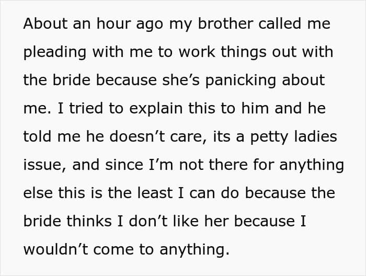Click the word 'come' in last line
Screen dimensions: 366x276
click(113, 249)
